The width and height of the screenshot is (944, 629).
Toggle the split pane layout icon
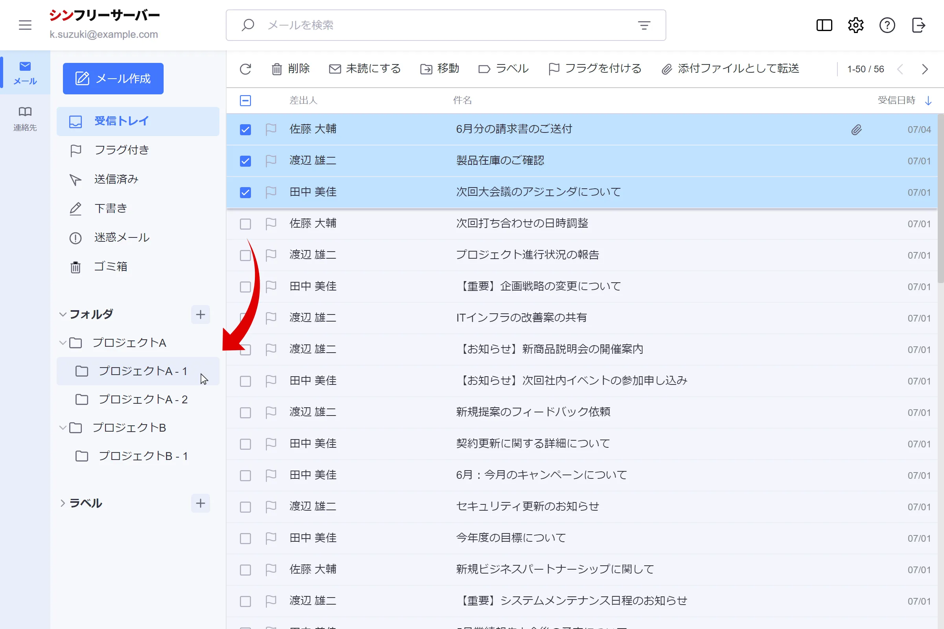pos(824,25)
